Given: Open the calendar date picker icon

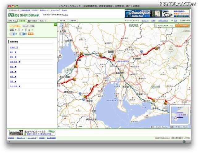Looking at the screenshot, I should 32,30.
